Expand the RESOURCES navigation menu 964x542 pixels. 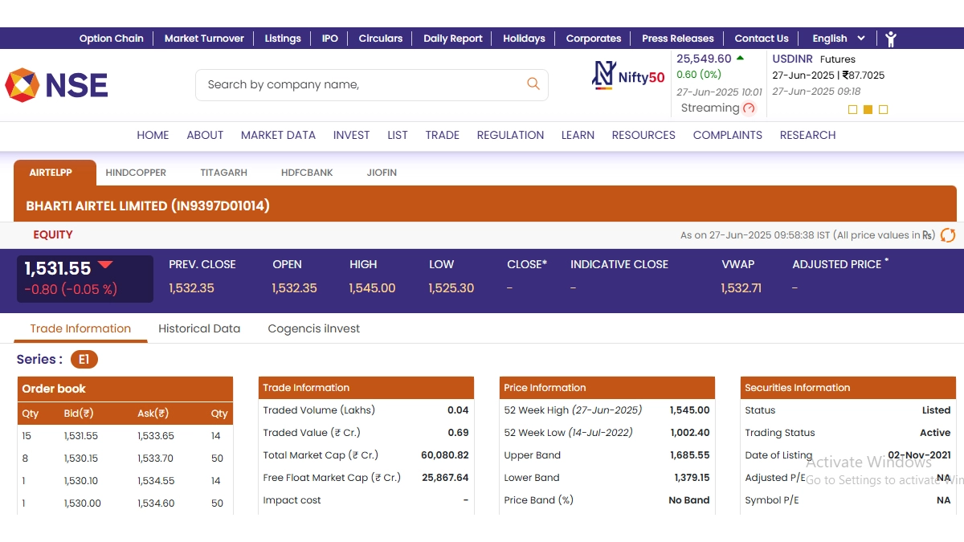pos(643,135)
